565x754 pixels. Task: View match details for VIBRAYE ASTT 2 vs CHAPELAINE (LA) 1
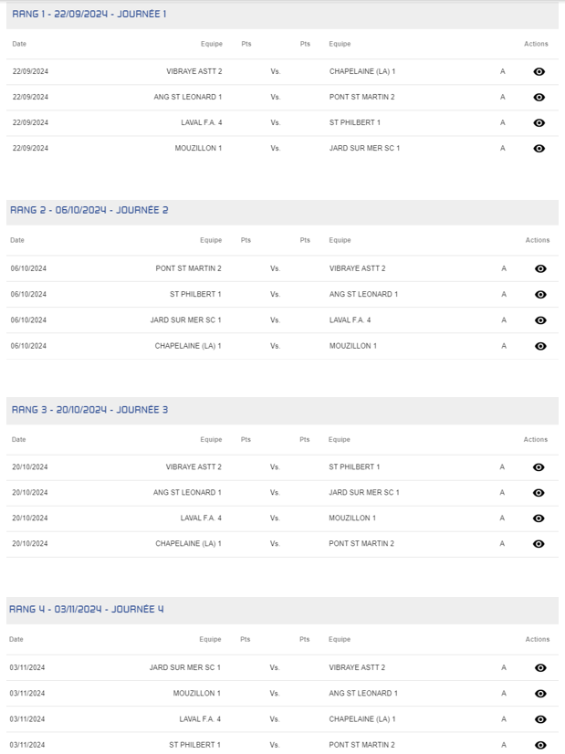coord(539,71)
